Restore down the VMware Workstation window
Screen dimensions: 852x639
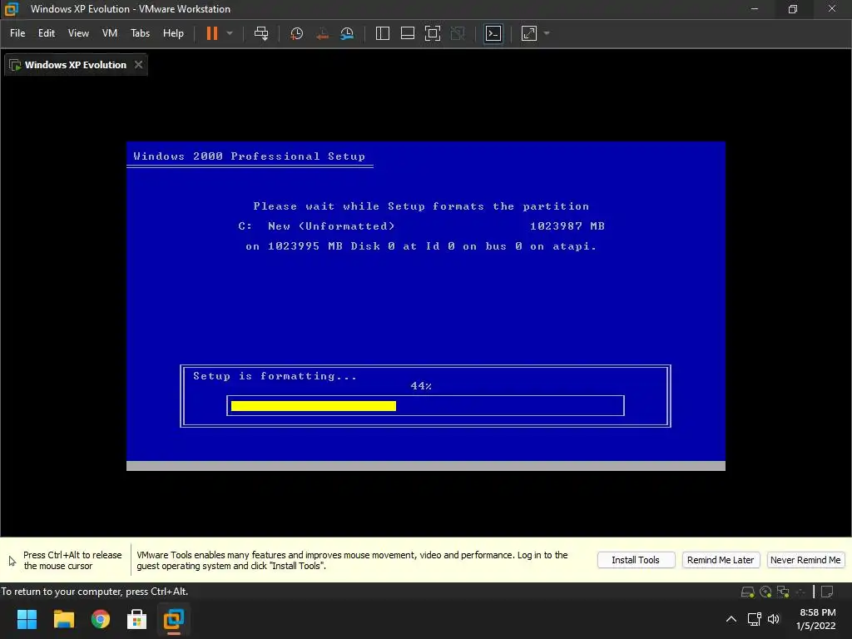click(793, 8)
